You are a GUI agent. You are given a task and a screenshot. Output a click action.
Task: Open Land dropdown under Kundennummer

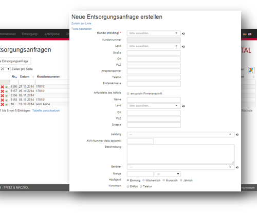point(154,46)
